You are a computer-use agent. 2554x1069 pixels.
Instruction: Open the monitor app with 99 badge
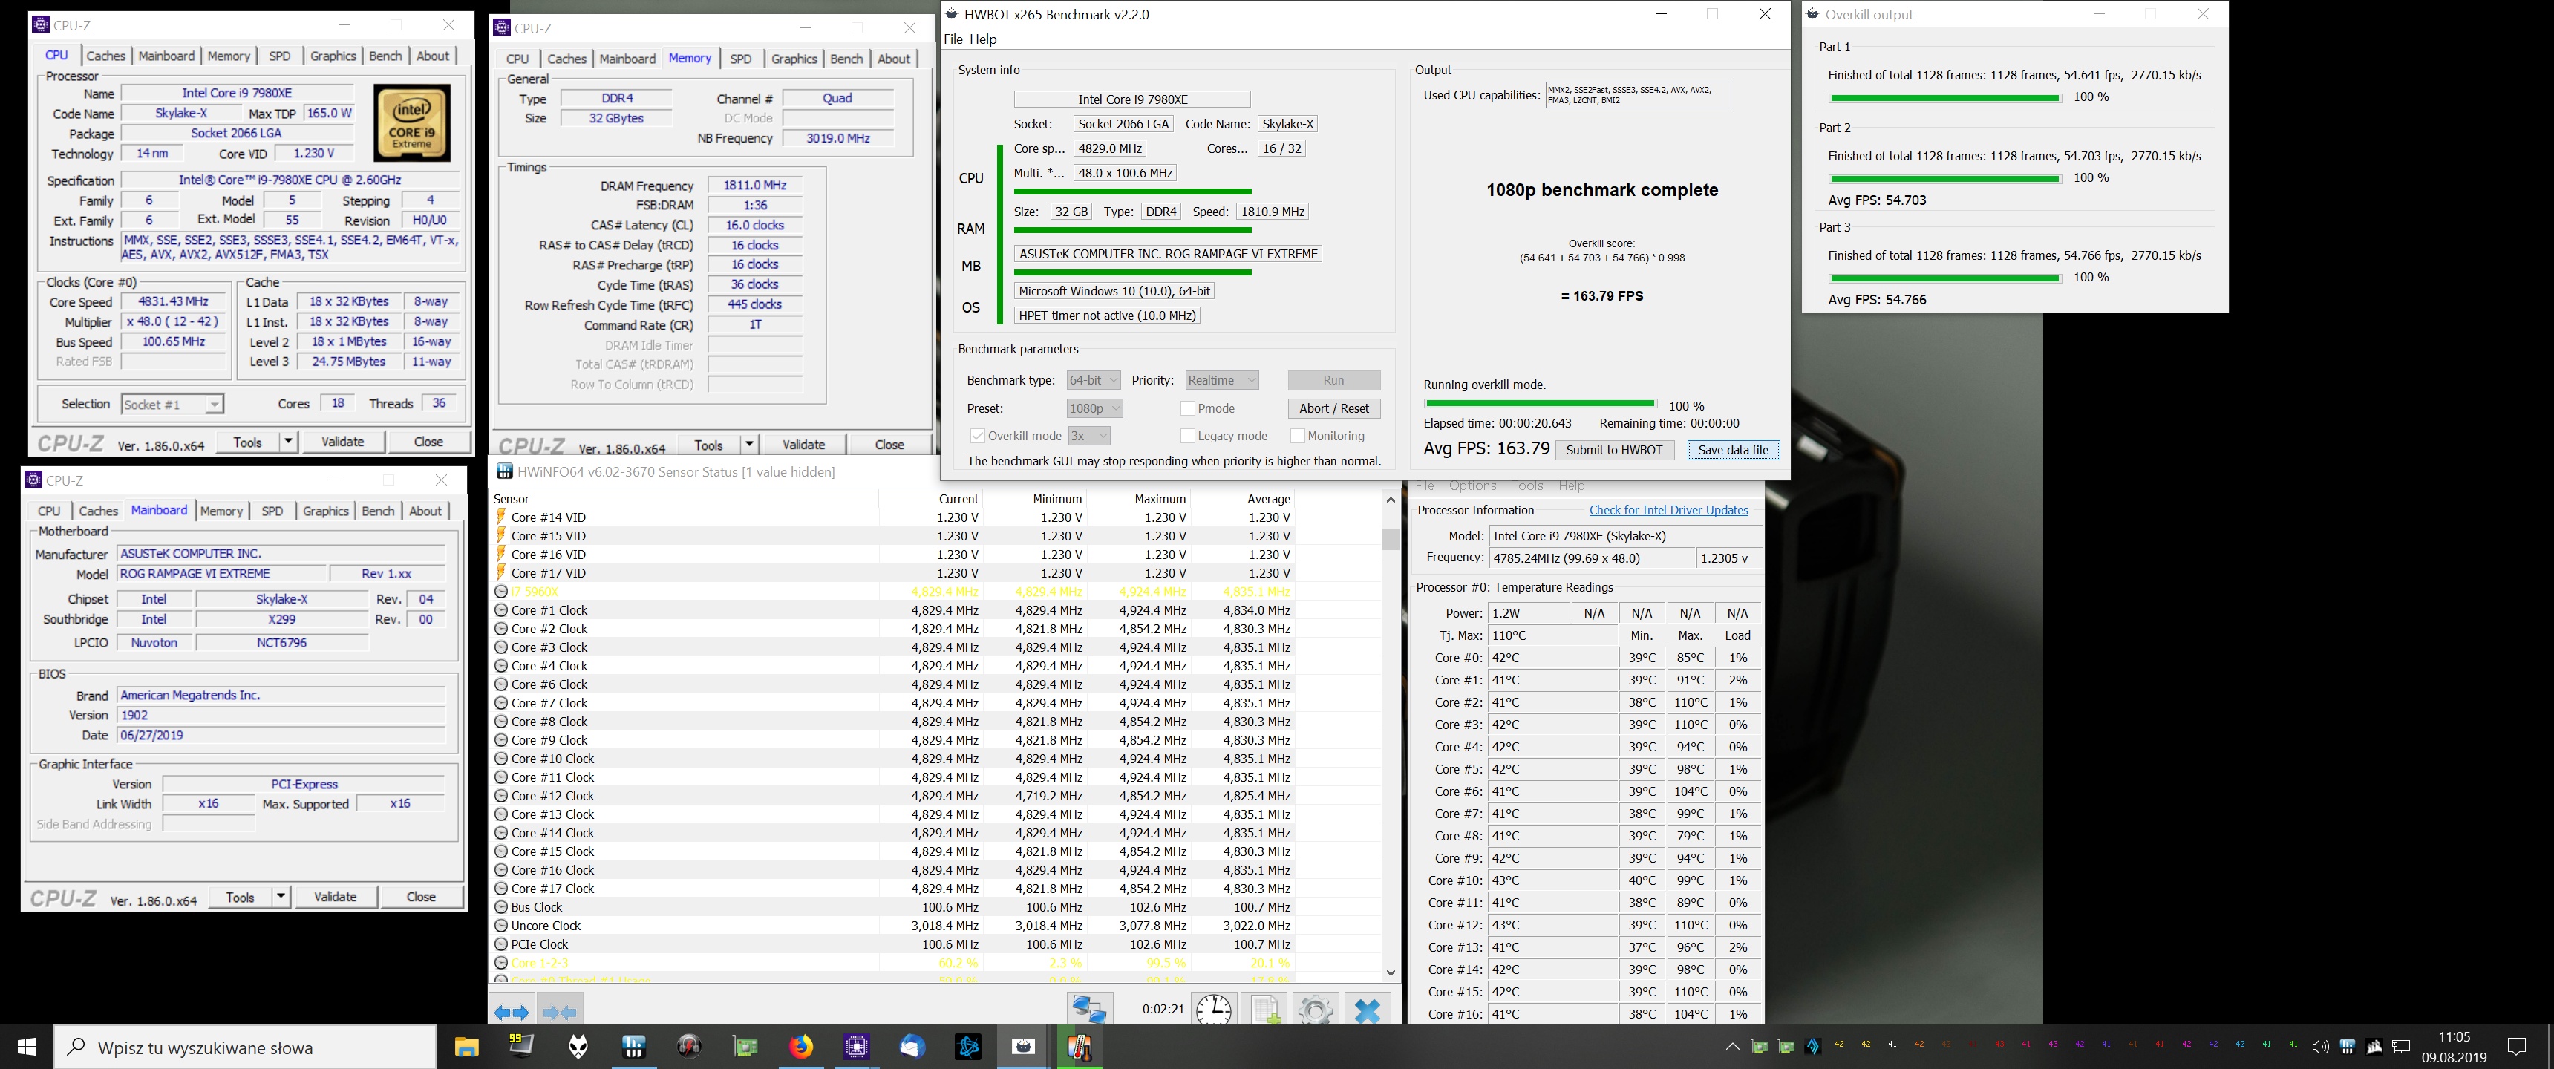point(521,1047)
